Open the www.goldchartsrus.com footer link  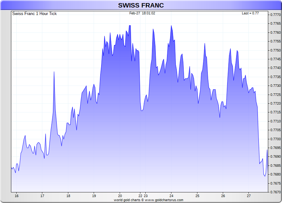164,200
